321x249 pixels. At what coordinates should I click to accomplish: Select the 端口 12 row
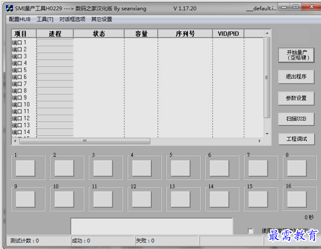tap(138, 118)
